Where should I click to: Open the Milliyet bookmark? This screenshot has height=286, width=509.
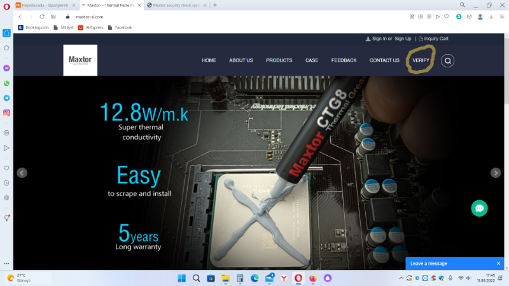[64, 27]
